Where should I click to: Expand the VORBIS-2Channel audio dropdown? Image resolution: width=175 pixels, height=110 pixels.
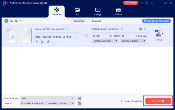[105, 41]
